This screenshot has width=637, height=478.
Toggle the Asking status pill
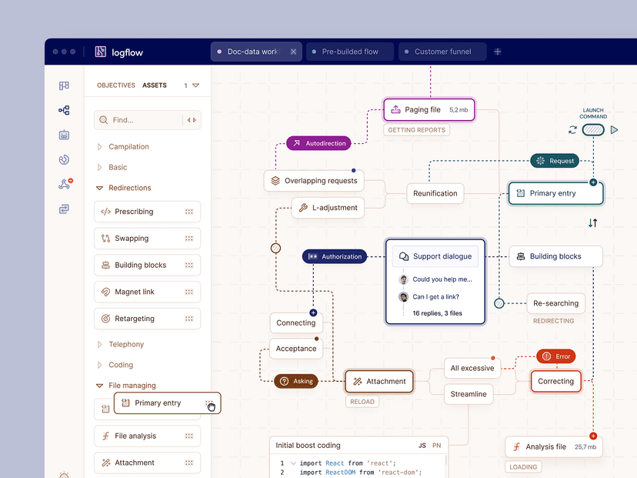tap(297, 380)
